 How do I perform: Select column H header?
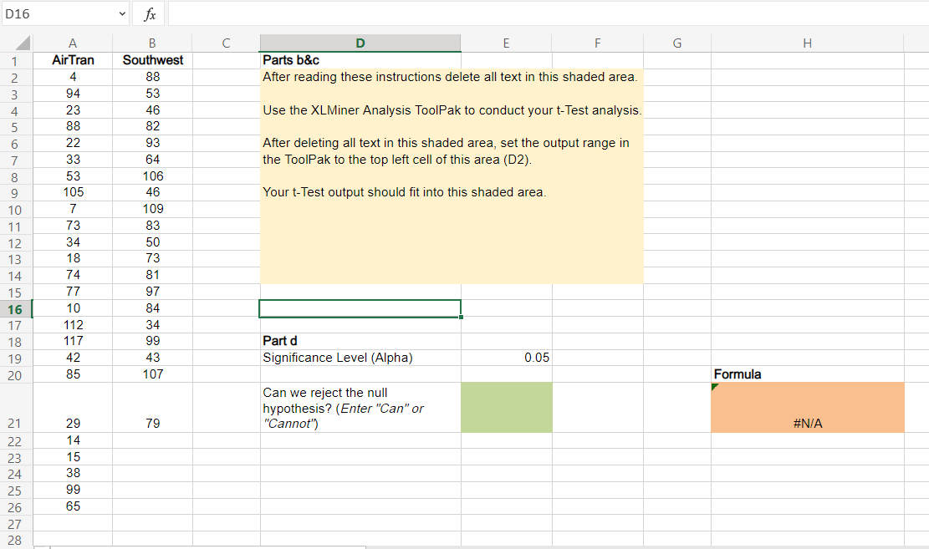[807, 43]
